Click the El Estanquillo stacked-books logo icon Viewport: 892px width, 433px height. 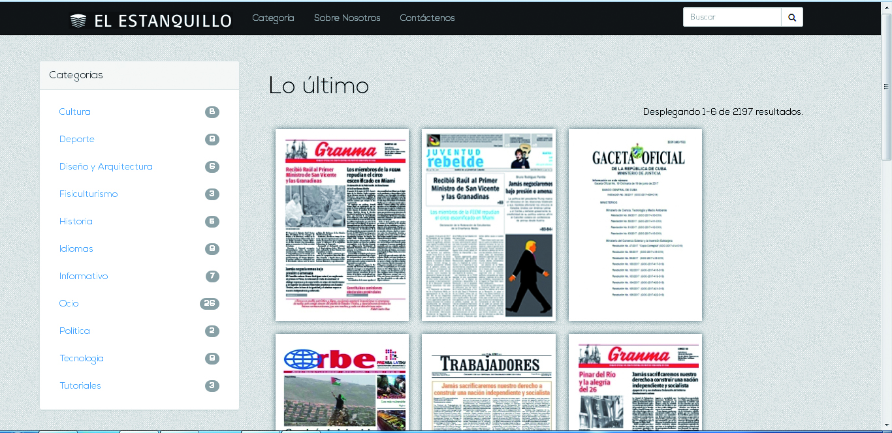click(78, 21)
